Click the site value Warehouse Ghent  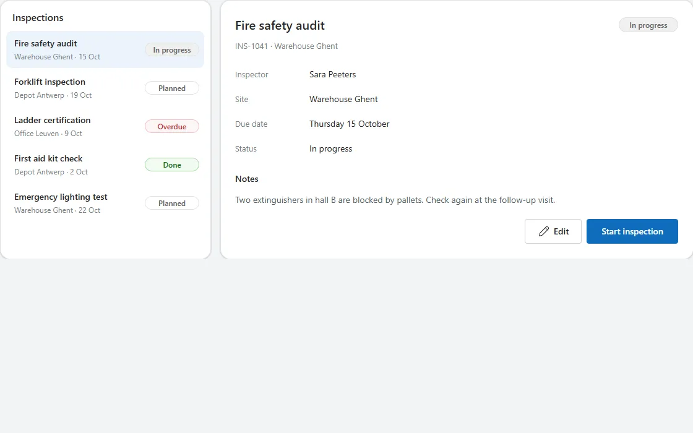pyautogui.click(x=343, y=99)
